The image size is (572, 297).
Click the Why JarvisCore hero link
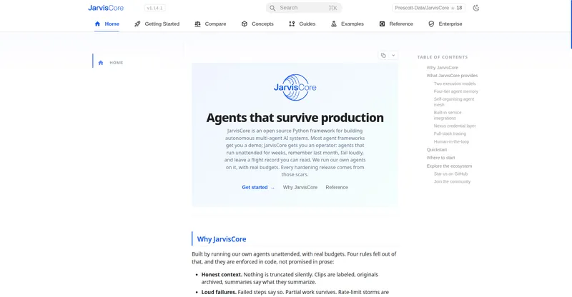pos(300,187)
